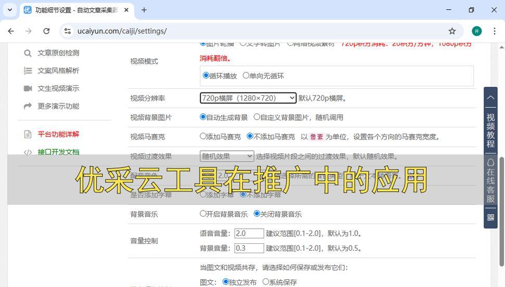Select 图文 独立发布 radio option

(x=226, y=282)
